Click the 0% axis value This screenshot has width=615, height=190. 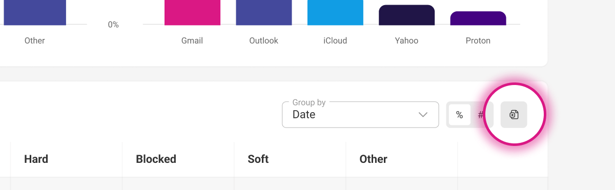113,25
